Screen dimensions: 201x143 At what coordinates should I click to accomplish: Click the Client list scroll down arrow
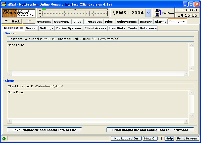191,116
